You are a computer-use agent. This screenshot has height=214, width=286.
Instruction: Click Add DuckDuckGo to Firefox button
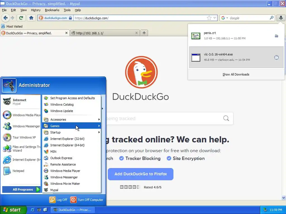pyautogui.click(x=140, y=174)
